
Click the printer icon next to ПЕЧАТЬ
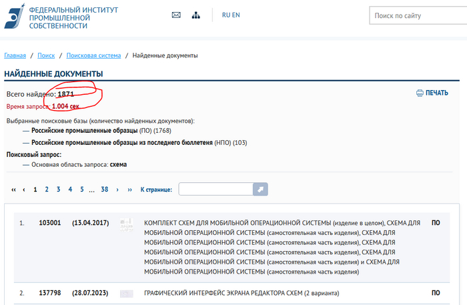click(x=420, y=93)
